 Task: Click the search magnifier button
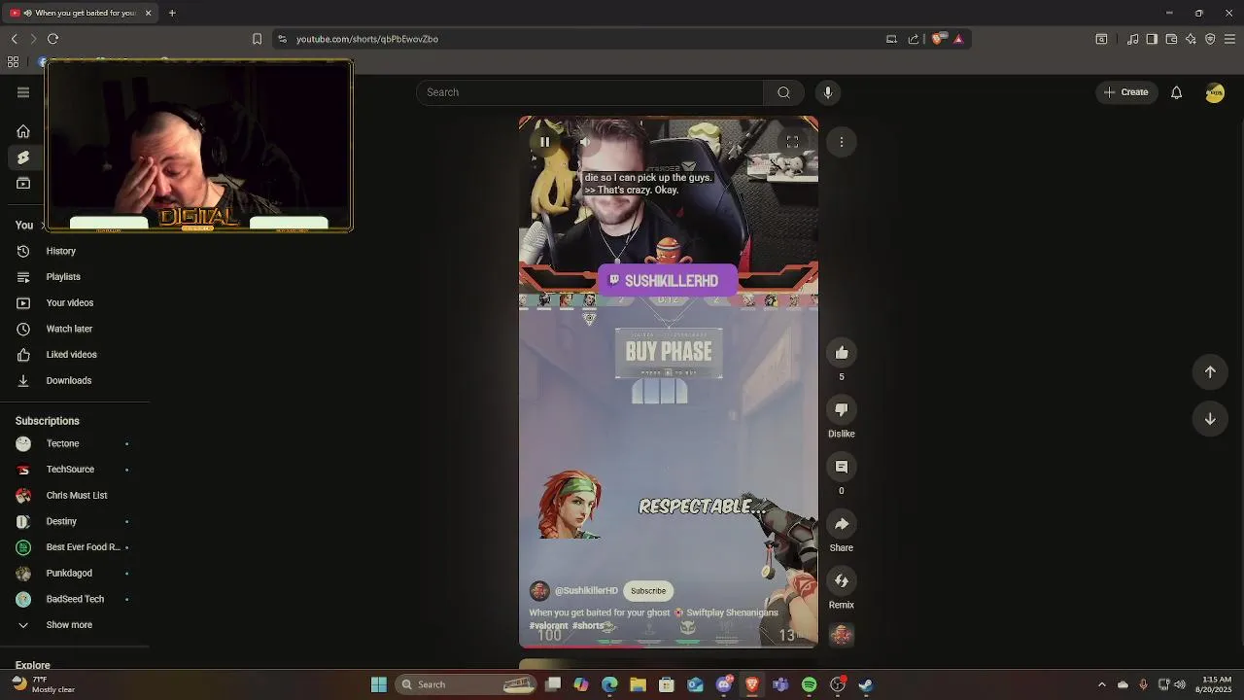click(783, 92)
